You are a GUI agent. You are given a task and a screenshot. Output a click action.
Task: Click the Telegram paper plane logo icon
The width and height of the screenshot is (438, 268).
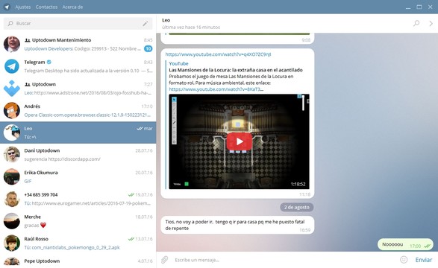click(x=7, y=7)
